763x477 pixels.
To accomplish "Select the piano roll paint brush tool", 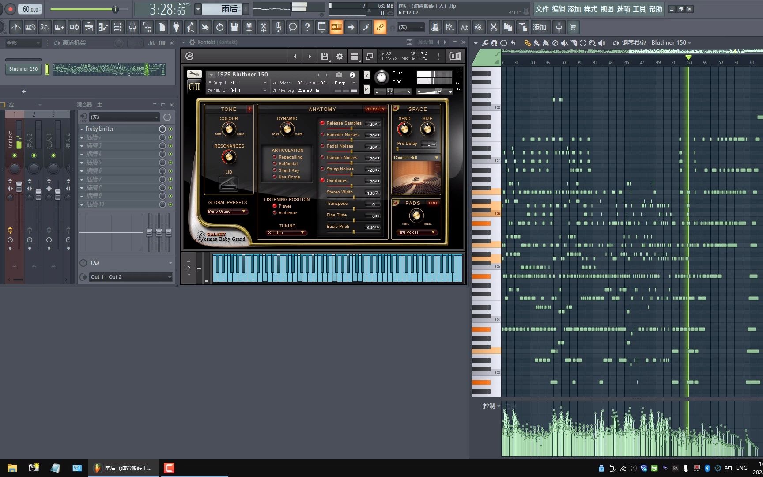I will (536, 43).
